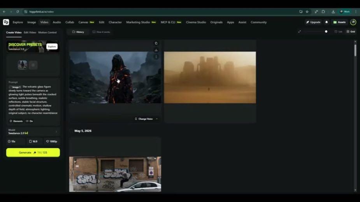Expand the Seedance 2.0 model selector

coord(33,132)
